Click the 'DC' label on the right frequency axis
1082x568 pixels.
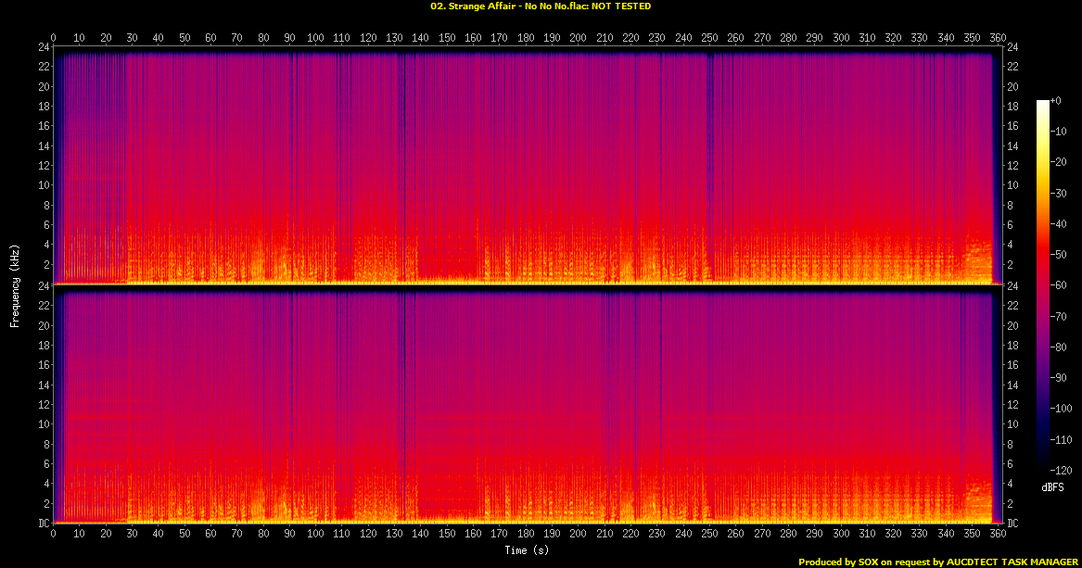(1012, 524)
